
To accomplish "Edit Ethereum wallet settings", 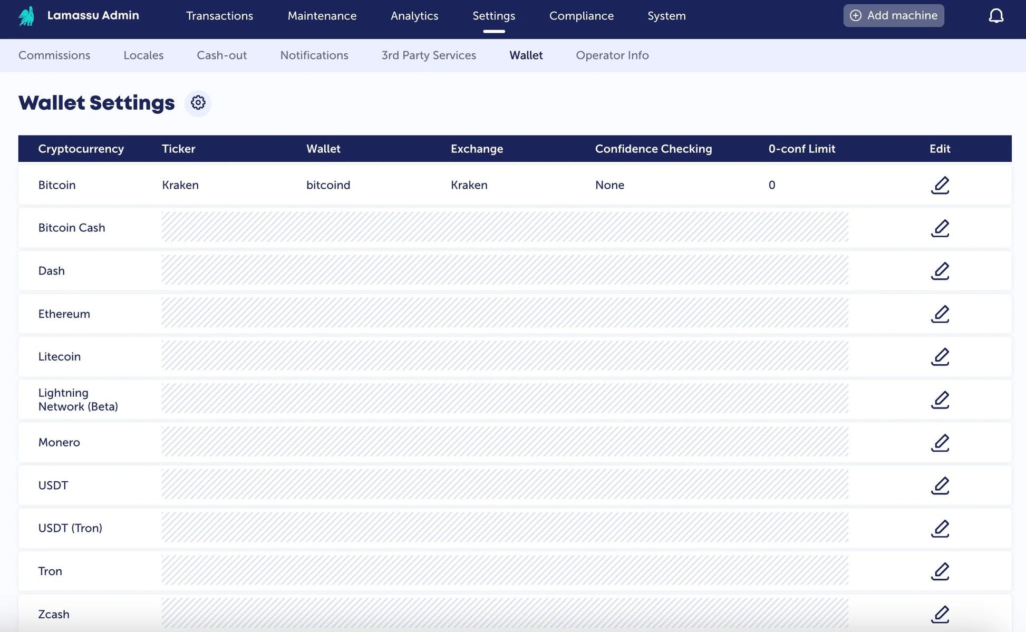I will [x=940, y=314].
